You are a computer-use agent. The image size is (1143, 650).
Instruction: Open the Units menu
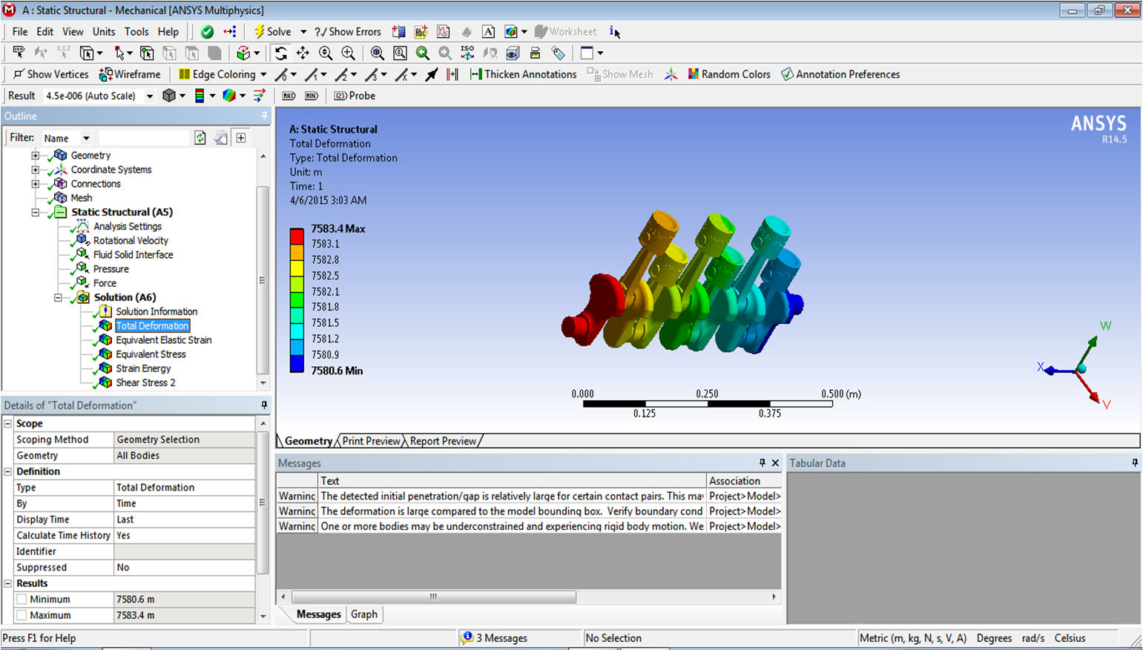104,32
